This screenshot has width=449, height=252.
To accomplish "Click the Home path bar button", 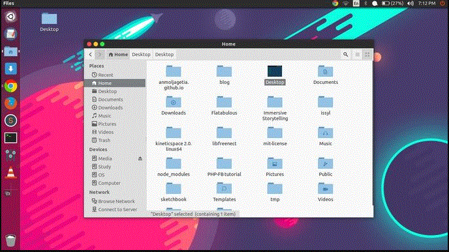I will click(118, 54).
